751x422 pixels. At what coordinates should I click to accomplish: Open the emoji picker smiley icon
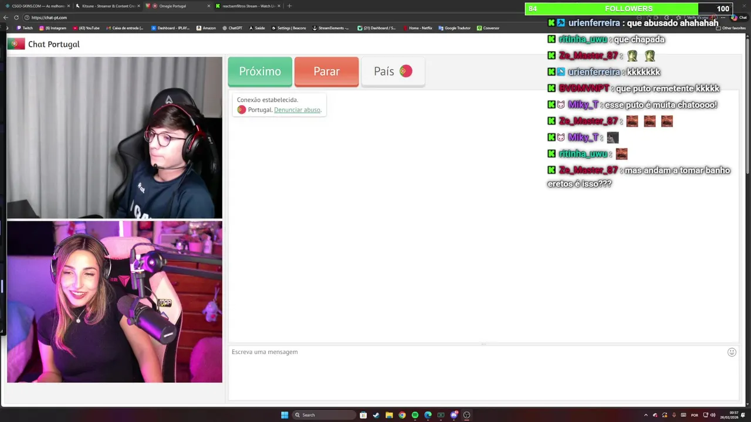732,352
